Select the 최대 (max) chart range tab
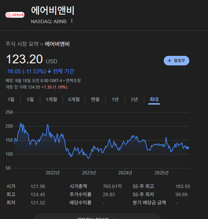Viewport: 208px width, 219px height. click(154, 99)
